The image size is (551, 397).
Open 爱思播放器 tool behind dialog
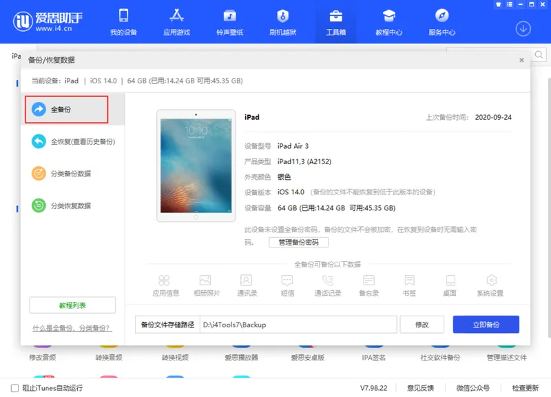(242, 358)
